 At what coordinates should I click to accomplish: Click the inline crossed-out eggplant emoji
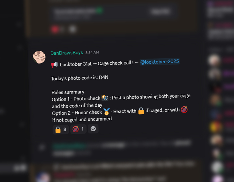[184, 110]
